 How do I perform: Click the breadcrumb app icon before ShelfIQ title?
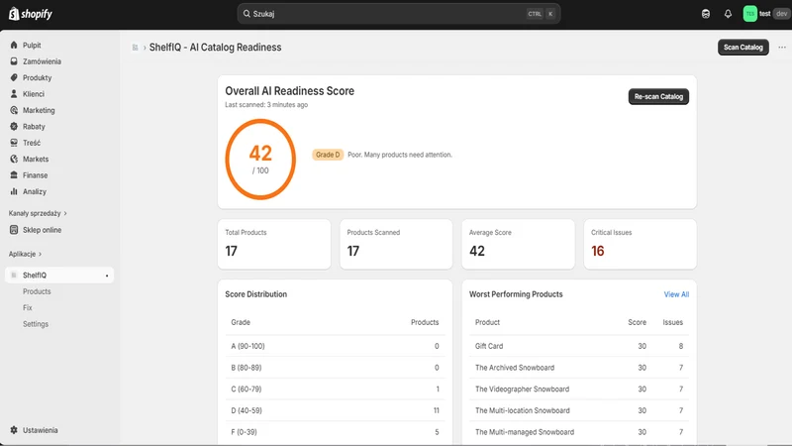click(x=135, y=48)
